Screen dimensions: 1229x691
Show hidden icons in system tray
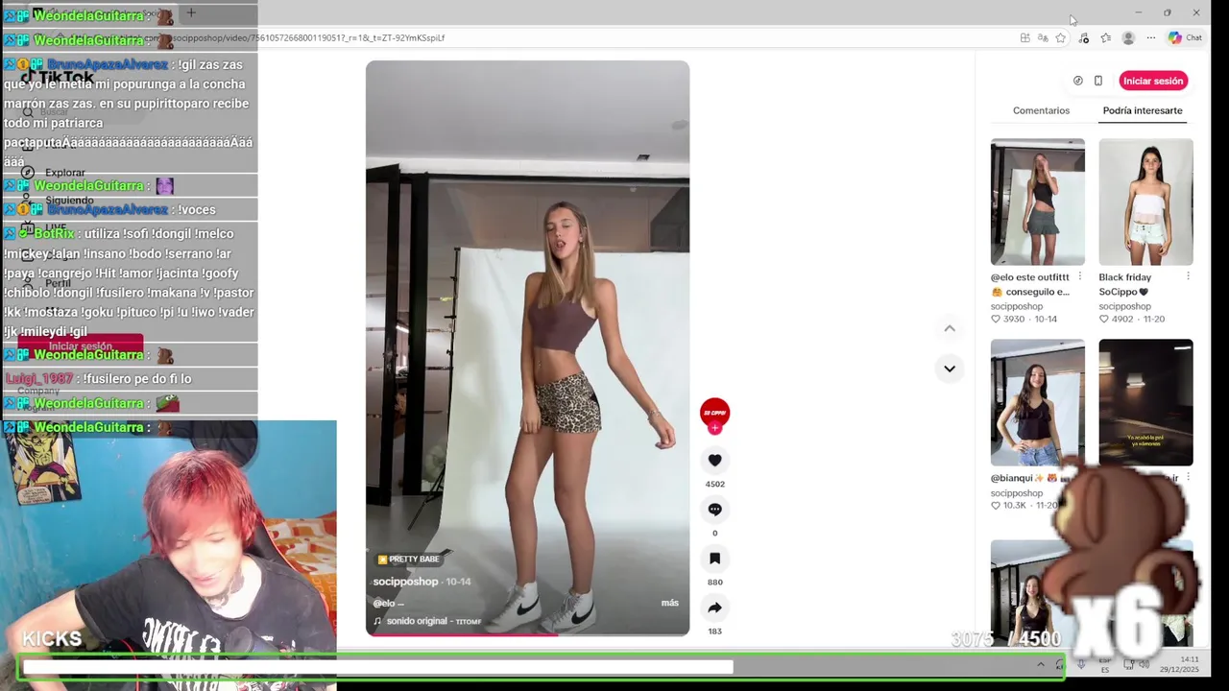point(1040,664)
